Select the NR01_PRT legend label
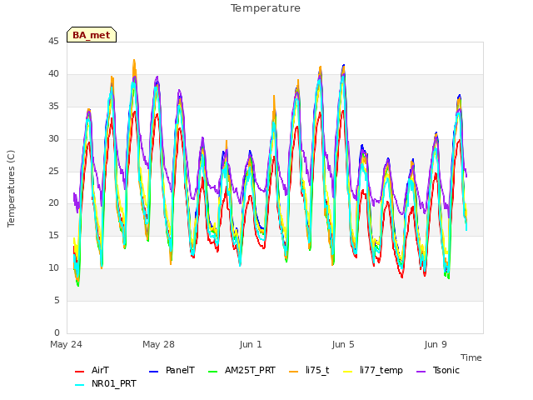 point(114,383)
